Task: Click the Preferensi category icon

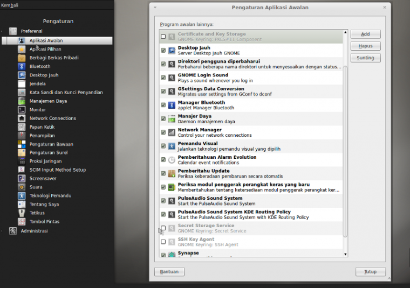Action: pos(13,31)
